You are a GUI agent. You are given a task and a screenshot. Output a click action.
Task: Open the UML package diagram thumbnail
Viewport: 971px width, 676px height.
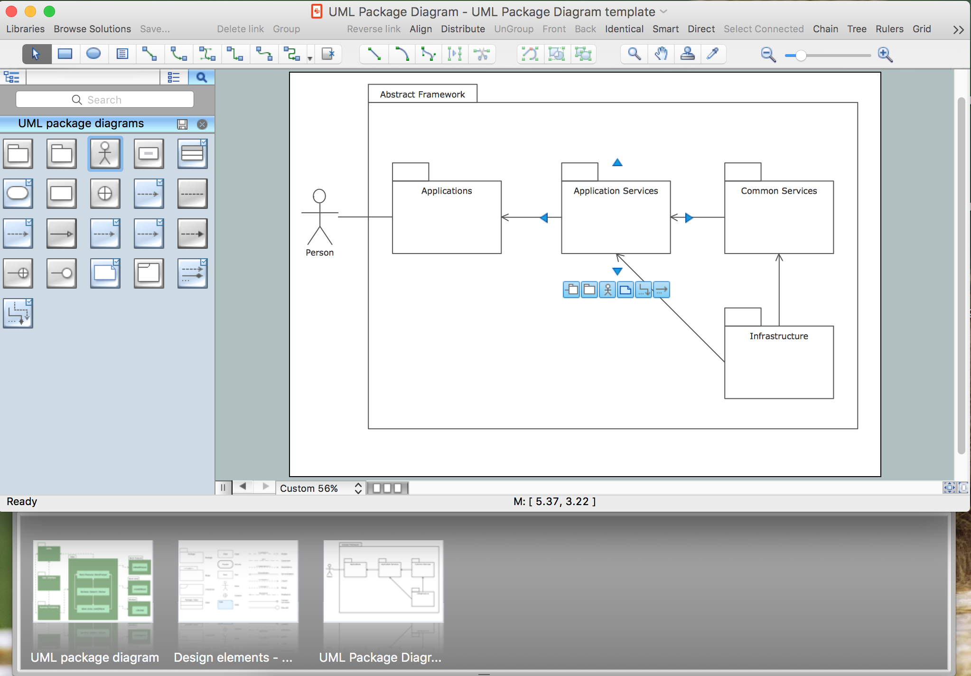[x=93, y=581]
